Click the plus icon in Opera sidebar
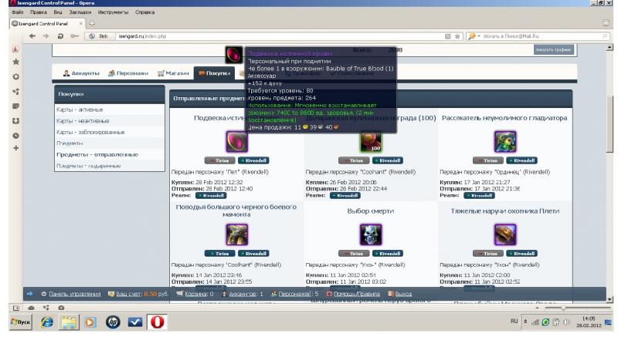The width and height of the screenshot is (618, 347). [x=15, y=148]
